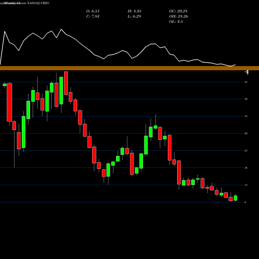The width and height of the screenshot is (259, 259).
Task: Click the OH: 28.26 reading
Action: (x=179, y=17)
